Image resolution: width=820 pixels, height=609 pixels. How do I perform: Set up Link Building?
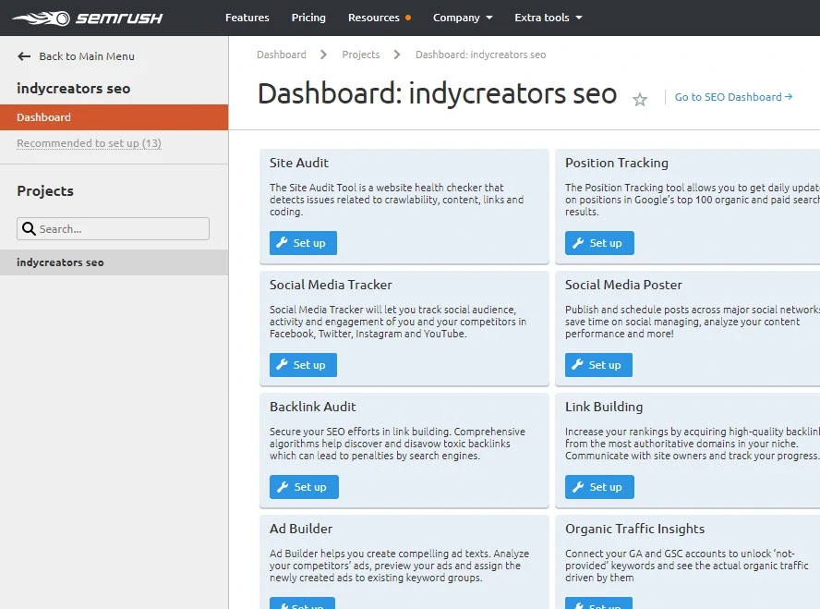pos(599,487)
